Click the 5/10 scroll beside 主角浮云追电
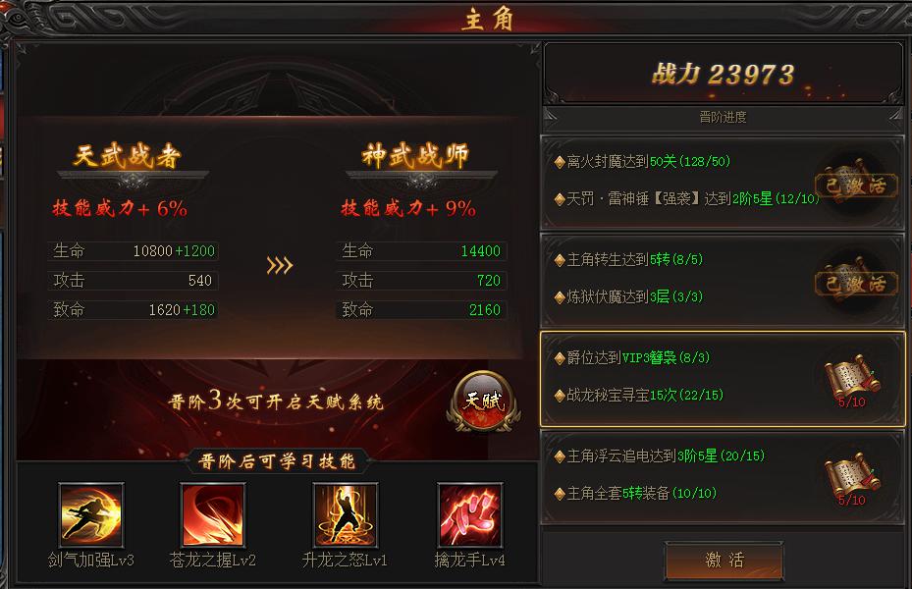Viewport: 912px width, 589px height. (x=852, y=478)
